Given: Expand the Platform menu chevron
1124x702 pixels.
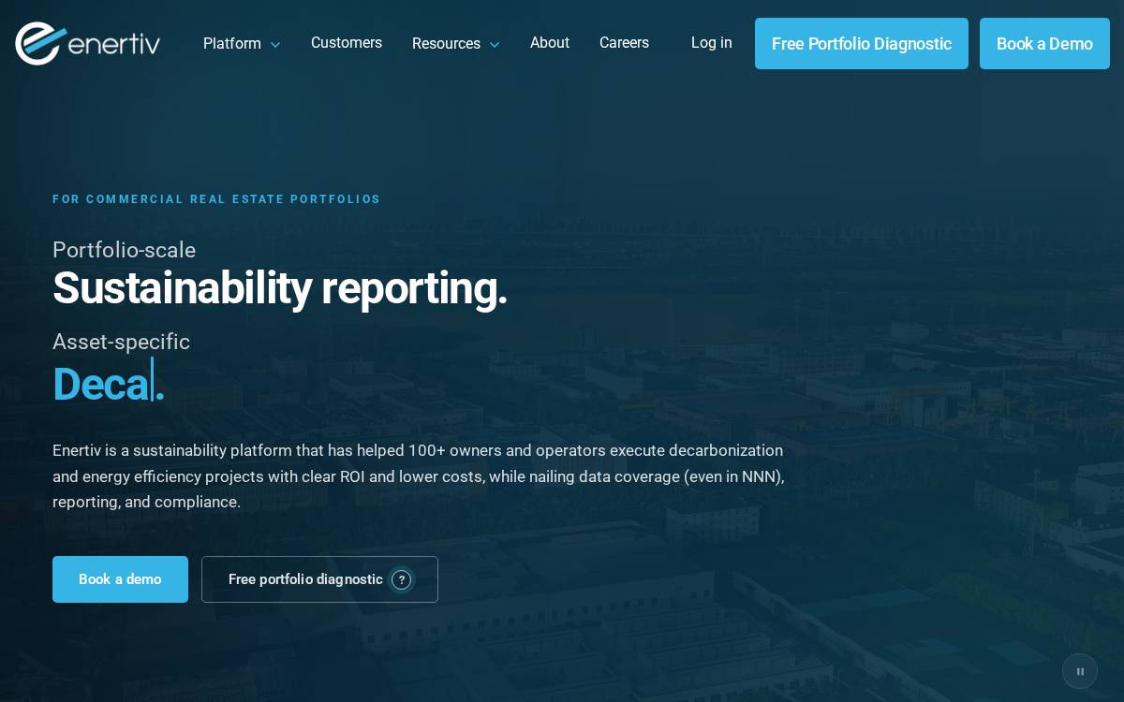Looking at the screenshot, I should click(x=275, y=45).
